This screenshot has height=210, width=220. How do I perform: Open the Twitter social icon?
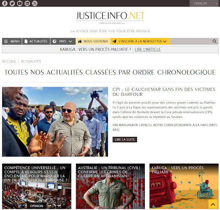[x=12, y=3]
